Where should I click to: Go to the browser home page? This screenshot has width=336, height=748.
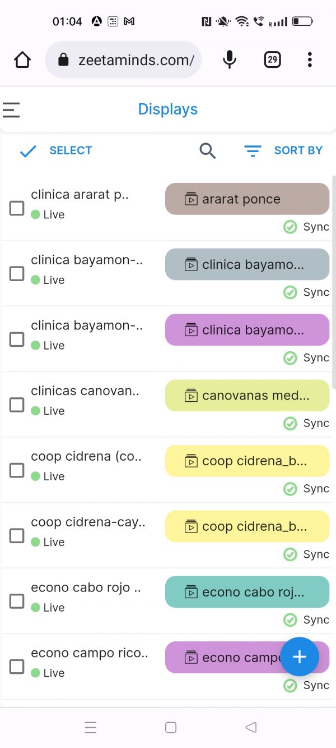click(x=22, y=59)
